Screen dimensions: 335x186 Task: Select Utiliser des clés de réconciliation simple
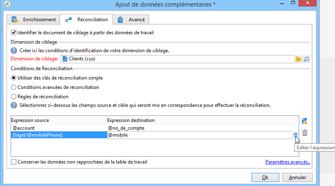[13, 78]
